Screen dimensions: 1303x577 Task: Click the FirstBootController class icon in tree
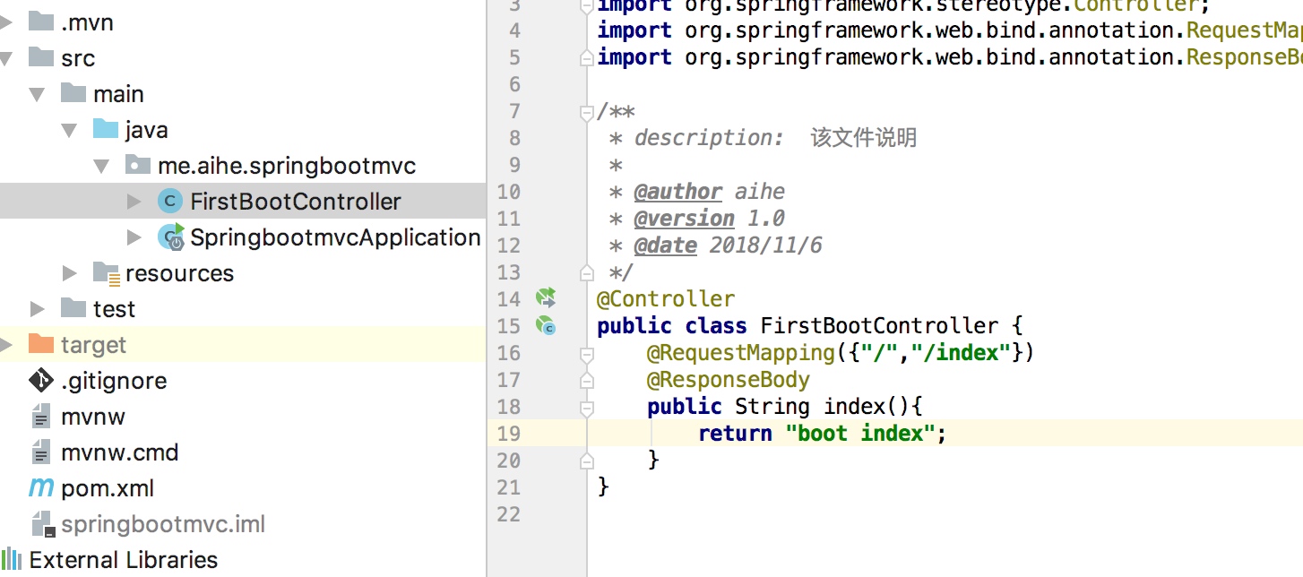[169, 202]
